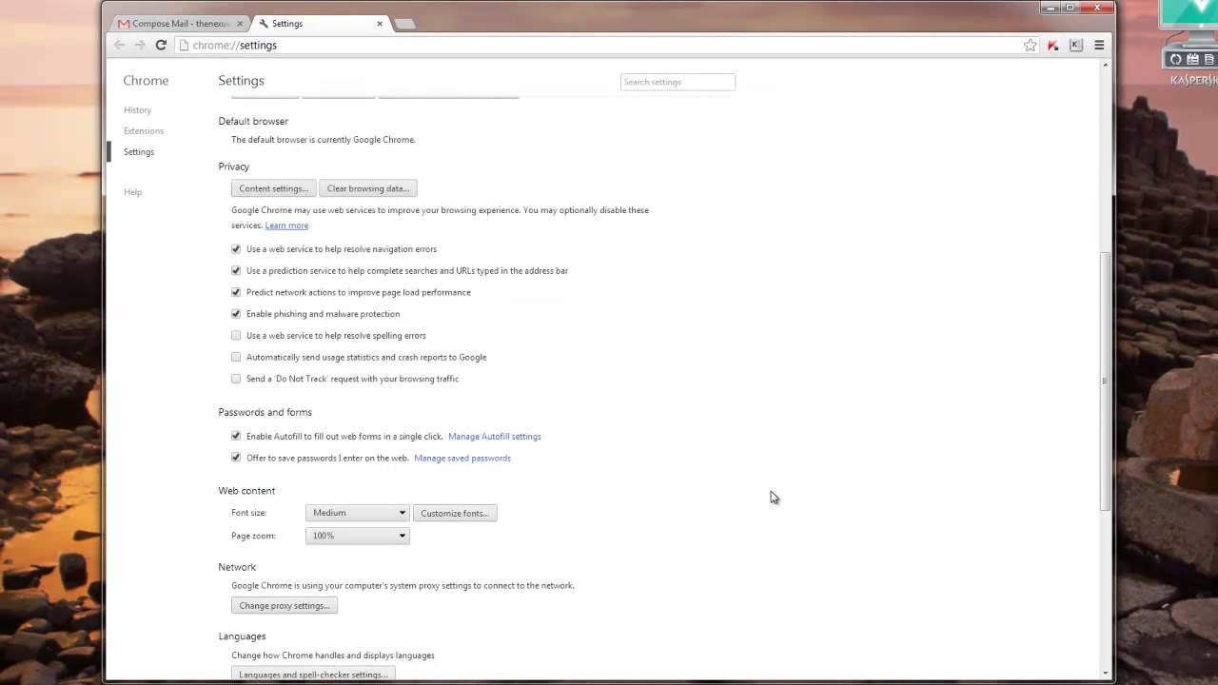
Task: Open the red Kaspersky extension icon
Action: [1053, 45]
